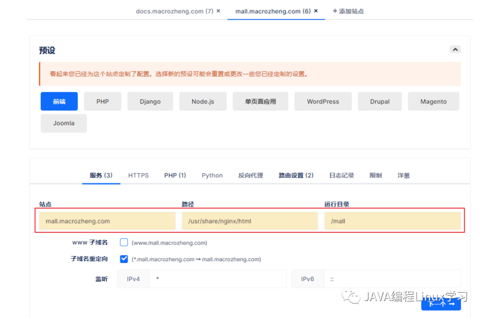Edit the 路径 field /usr/share/nginx/html
The width and height of the screenshot is (484, 318).
(250, 221)
